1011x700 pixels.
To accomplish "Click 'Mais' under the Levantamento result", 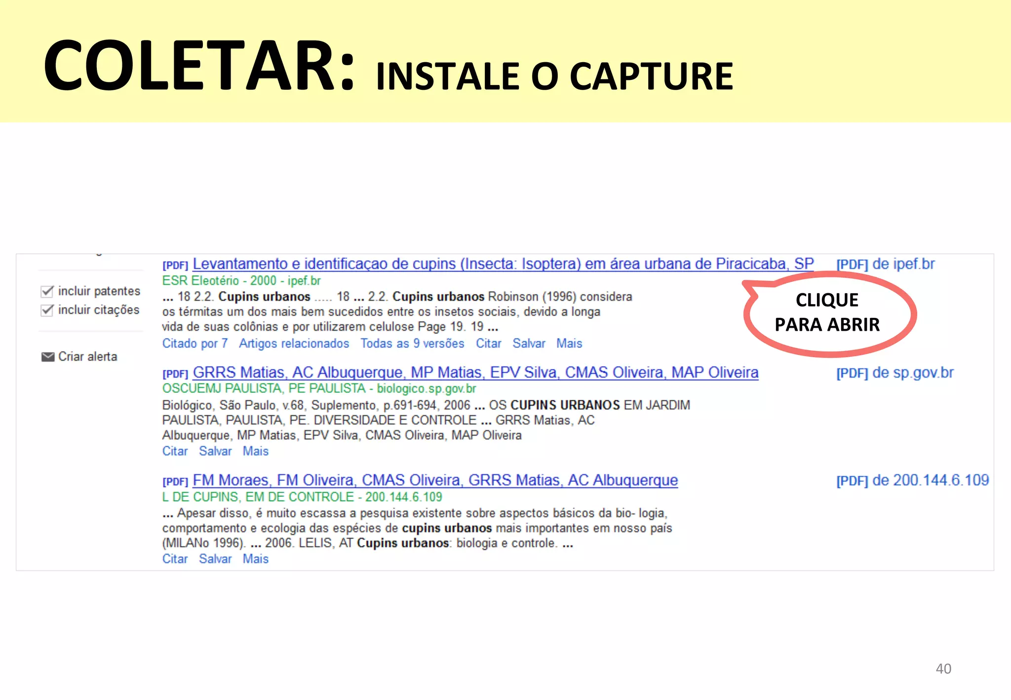I will 569,343.
